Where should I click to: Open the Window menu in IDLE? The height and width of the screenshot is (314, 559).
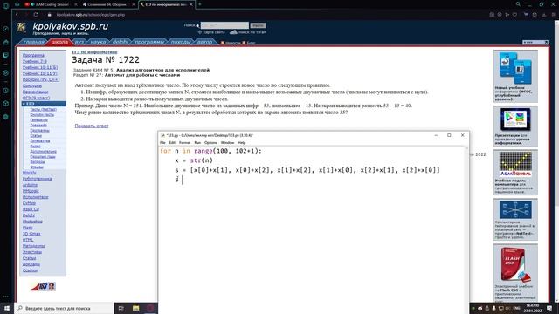click(x=227, y=142)
